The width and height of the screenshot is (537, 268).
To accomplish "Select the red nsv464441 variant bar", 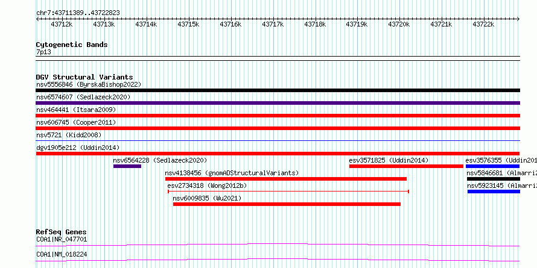I will (x=278, y=116).
